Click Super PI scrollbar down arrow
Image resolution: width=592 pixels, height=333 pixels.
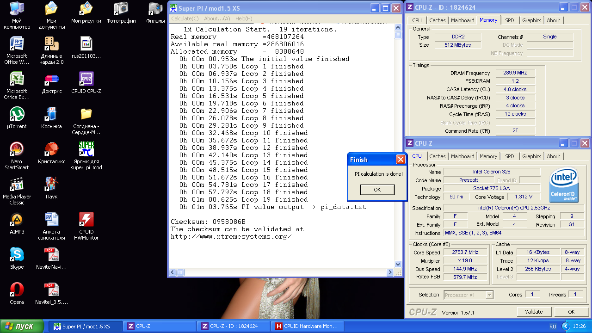coord(398,264)
